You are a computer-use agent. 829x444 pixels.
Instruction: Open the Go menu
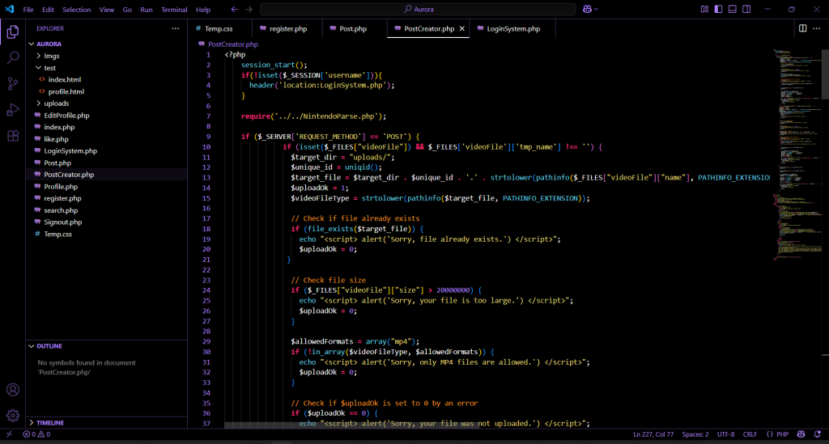point(127,10)
